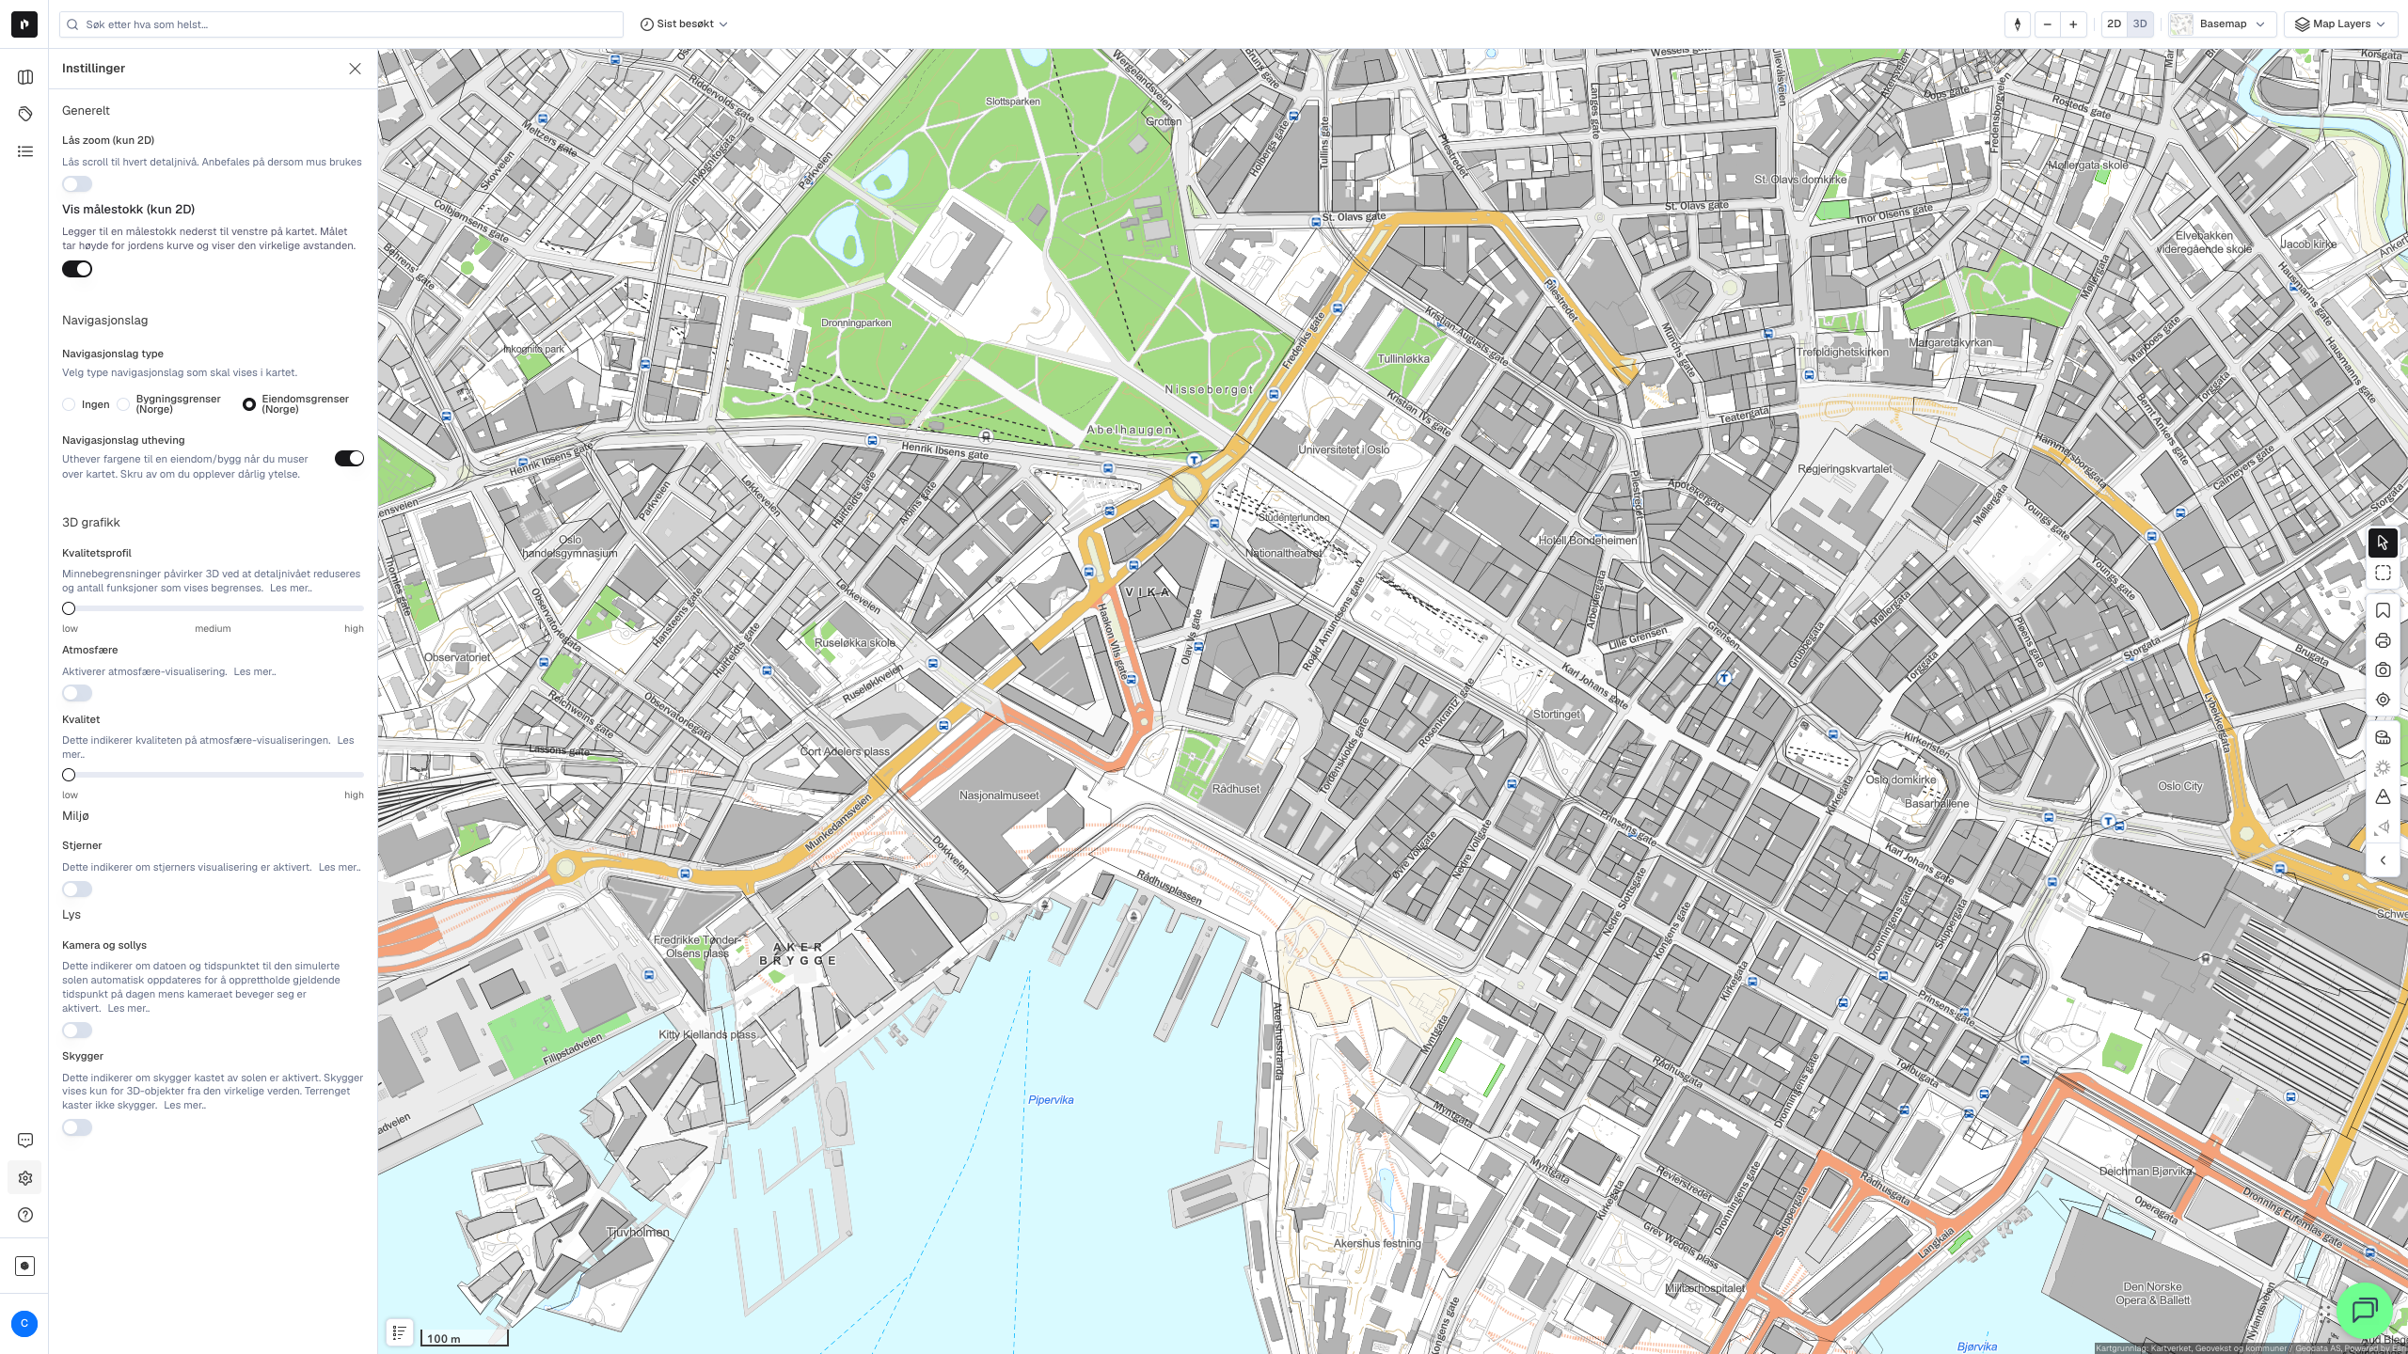Select the Bygningsgrenser (Norge) radio option
Image resolution: width=2408 pixels, height=1354 pixels.
(x=123, y=404)
